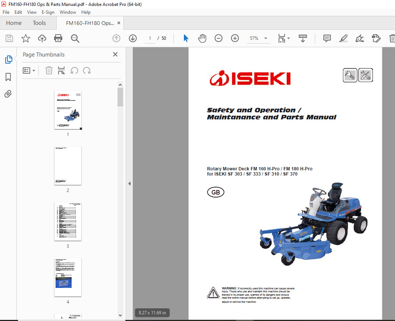The width and height of the screenshot is (395, 321).
Task: Select page 1 thumbnail
Action: pyautogui.click(x=68, y=110)
